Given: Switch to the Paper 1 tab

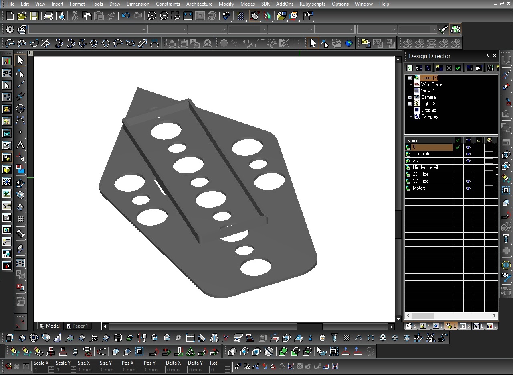Looking at the screenshot, I should point(77,326).
